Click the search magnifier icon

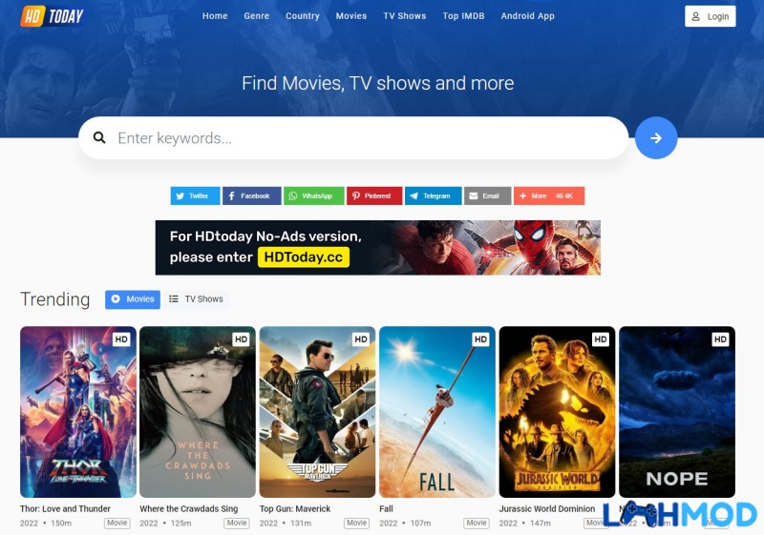(99, 137)
